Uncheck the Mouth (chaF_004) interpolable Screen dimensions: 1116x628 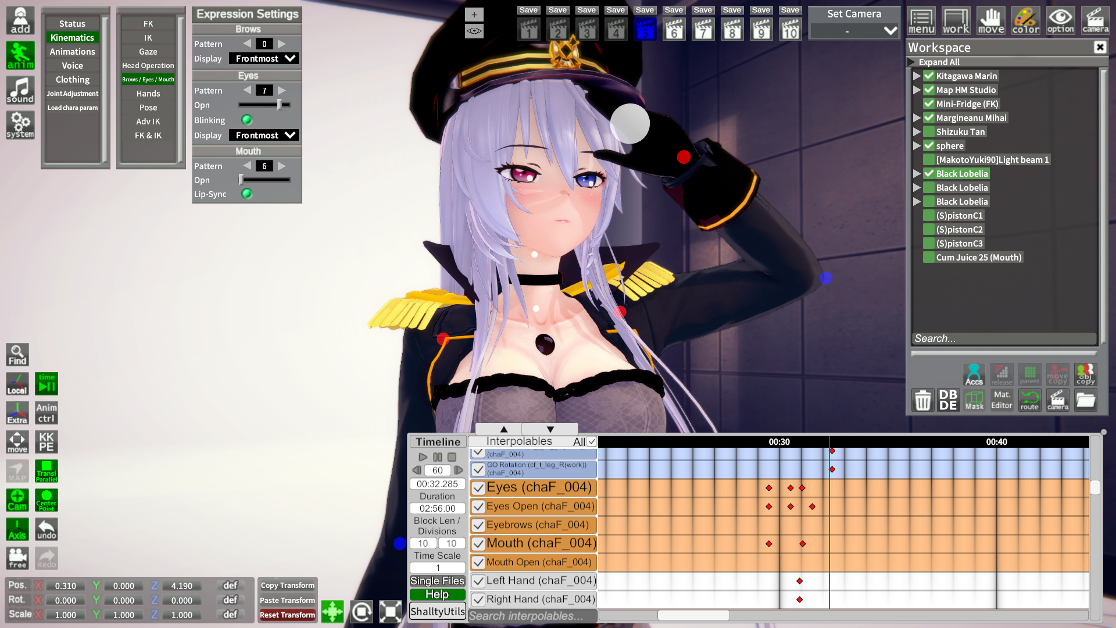point(478,544)
